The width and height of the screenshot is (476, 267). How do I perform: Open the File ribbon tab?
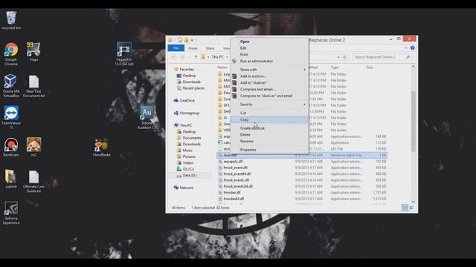tap(176, 48)
